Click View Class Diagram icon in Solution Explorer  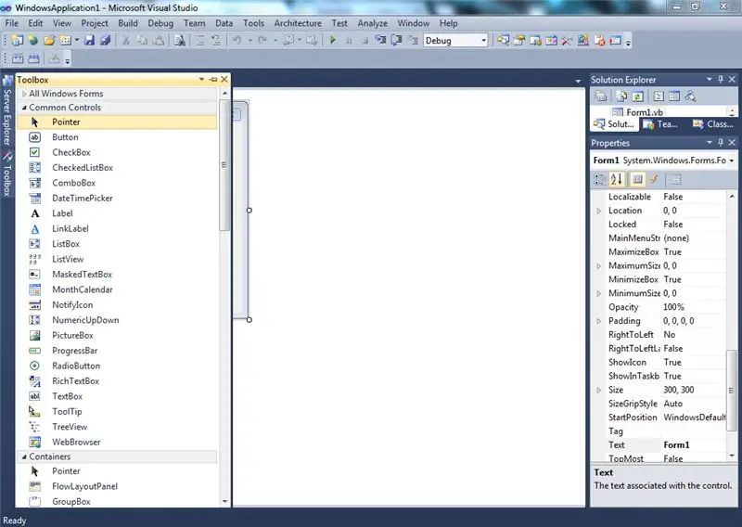point(690,96)
